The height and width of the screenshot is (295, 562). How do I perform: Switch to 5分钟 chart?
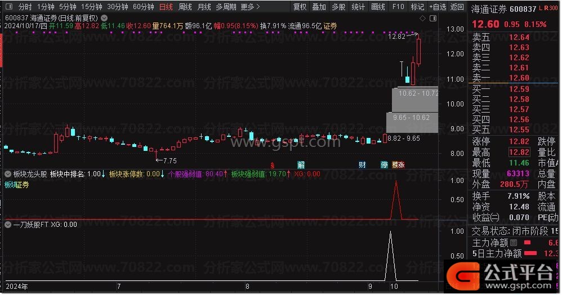(68, 7)
